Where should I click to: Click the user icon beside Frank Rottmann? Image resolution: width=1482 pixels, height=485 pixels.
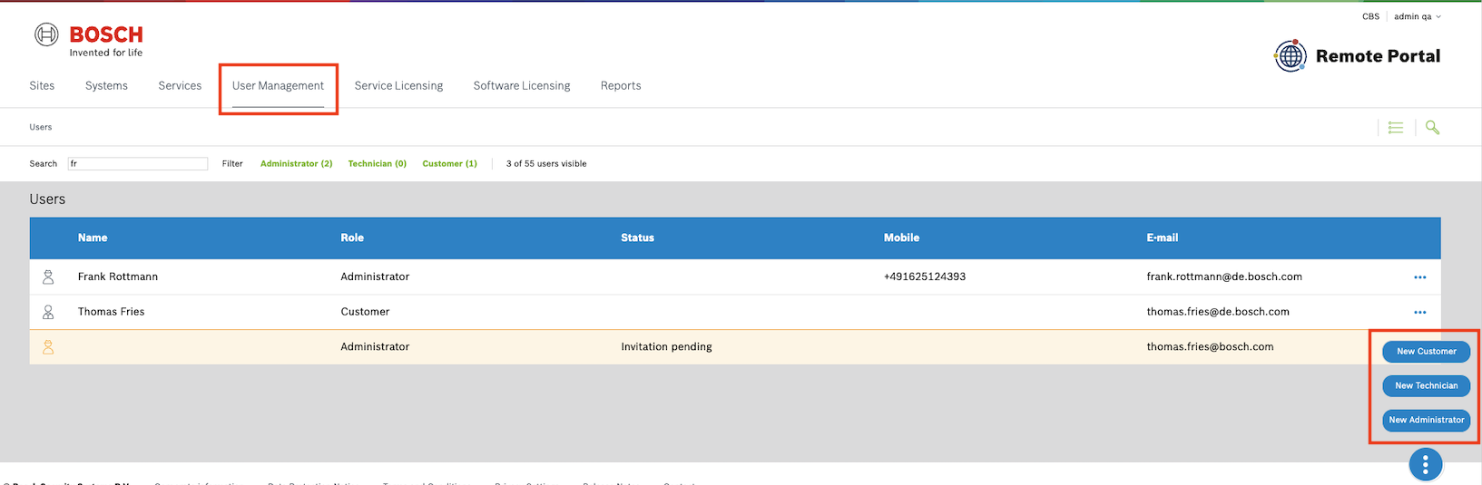(x=48, y=277)
